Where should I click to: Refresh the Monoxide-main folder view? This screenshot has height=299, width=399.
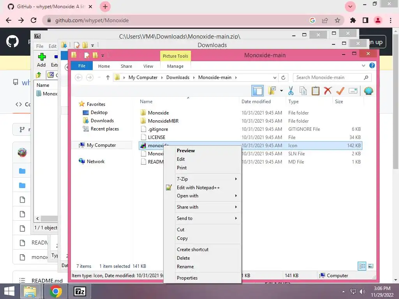283,77
